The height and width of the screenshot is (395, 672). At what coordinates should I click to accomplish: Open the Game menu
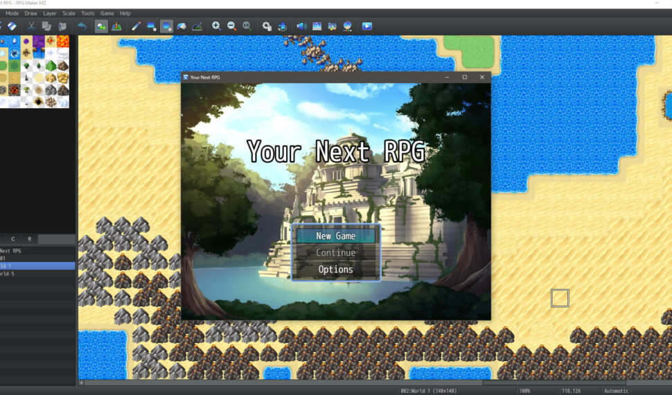coord(107,13)
